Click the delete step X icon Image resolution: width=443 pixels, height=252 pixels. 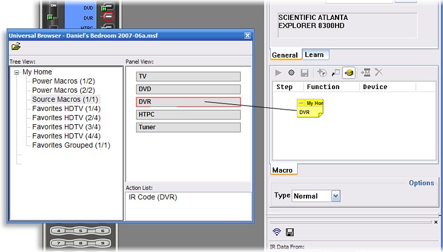point(379,73)
